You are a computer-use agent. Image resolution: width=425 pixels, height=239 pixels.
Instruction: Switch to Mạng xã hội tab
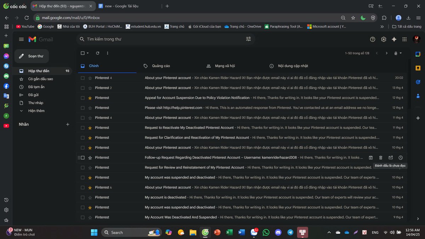point(233,66)
